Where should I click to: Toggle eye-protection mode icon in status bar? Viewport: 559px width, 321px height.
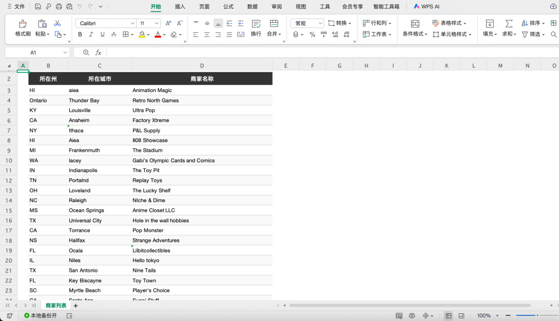tap(412, 316)
